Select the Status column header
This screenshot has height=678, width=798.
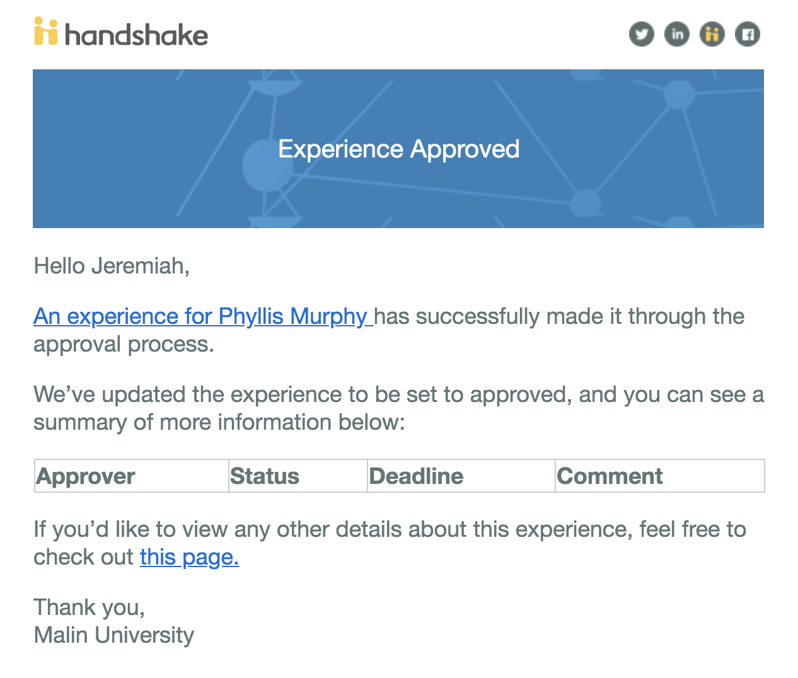(298, 476)
